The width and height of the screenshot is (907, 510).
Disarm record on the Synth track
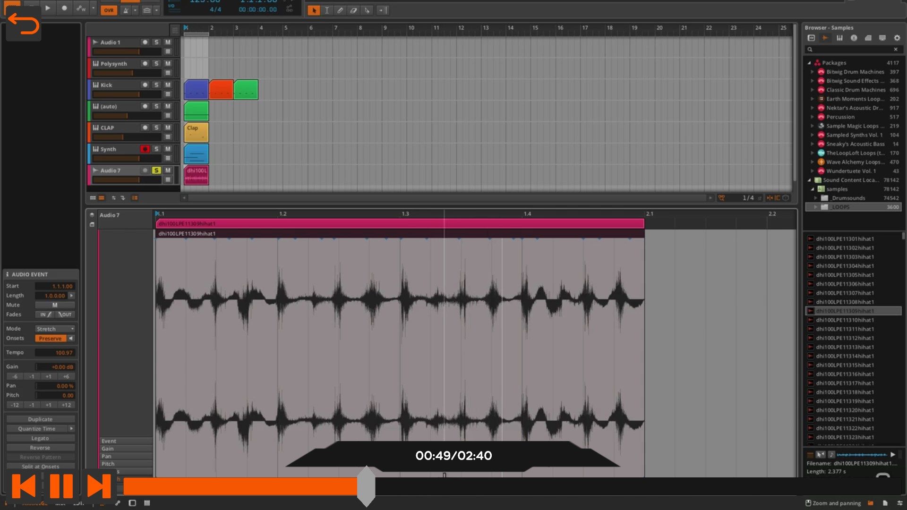coord(145,149)
